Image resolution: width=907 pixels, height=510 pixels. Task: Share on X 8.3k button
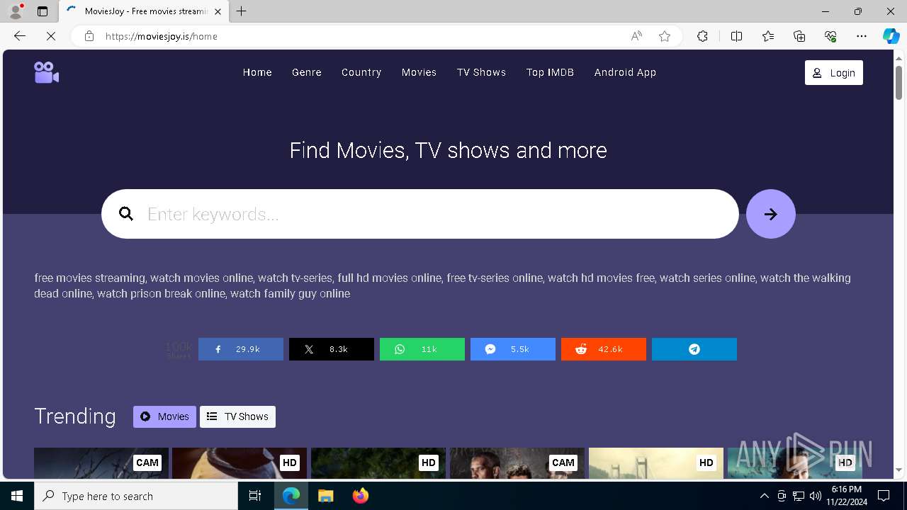332,349
